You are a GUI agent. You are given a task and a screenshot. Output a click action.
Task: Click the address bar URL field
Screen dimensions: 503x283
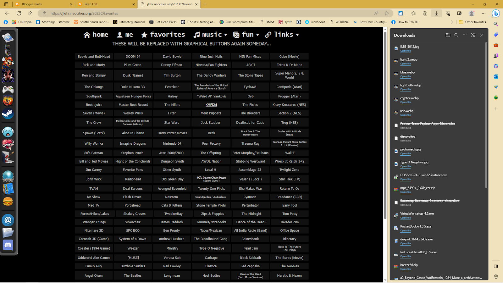(x=207, y=13)
